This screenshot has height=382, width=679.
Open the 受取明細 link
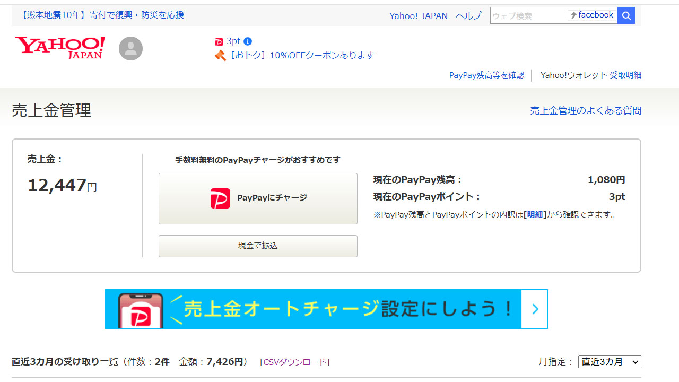click(625, 75)
